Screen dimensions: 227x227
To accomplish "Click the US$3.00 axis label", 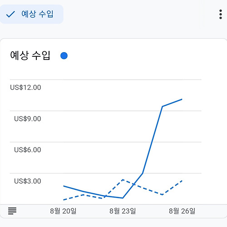I will click(x=28, y=181).
